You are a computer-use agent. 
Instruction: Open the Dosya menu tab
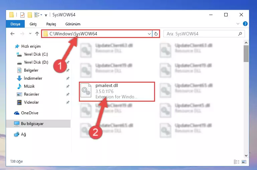pos(15,24)
